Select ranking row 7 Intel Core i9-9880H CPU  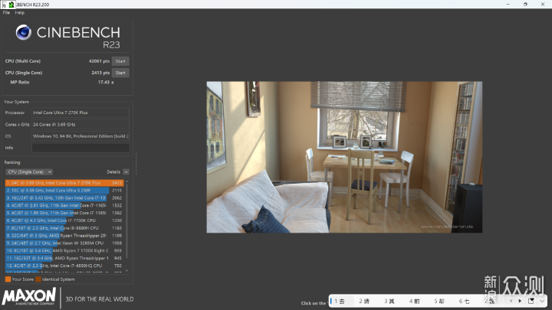tap(64, 228)
